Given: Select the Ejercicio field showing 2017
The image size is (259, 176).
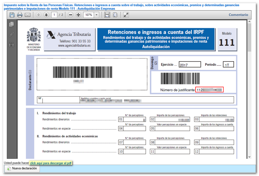Looking at the screenshot, I should coord(190,64).
